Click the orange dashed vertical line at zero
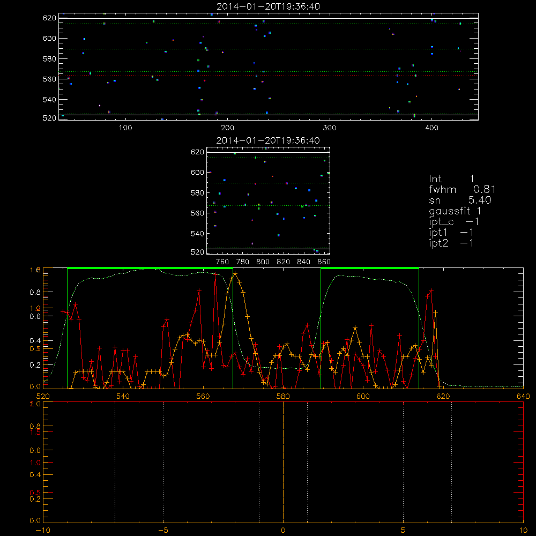 [283, 462]
